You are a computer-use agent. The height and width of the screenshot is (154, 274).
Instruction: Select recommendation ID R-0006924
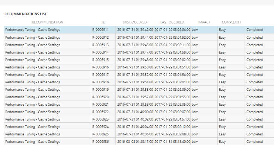(101, 127)
